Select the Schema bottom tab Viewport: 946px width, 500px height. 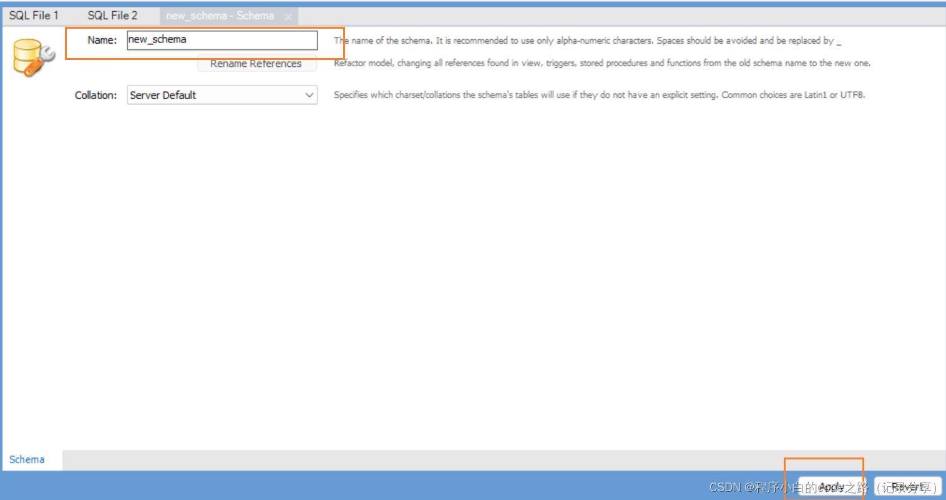(x=27, y=459)
